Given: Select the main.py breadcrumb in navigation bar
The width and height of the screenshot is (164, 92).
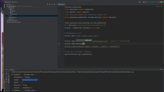Looking at the screenshot, I should coord(15,2).
